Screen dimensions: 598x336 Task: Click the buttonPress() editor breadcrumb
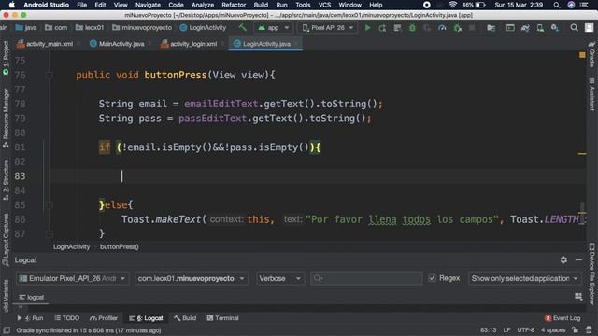[x=120, y=246]
